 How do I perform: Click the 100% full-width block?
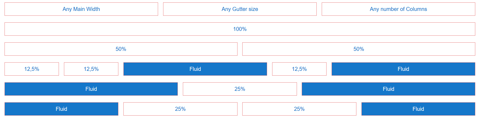[x=240, y=29]
